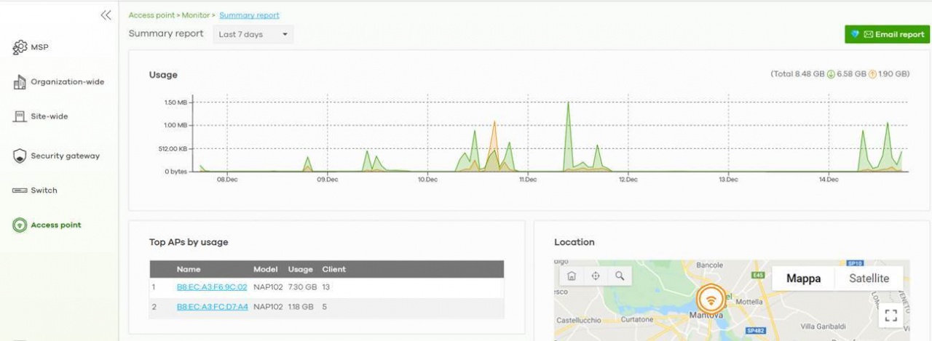Select the Site-wide icon in sidebar

20,116
